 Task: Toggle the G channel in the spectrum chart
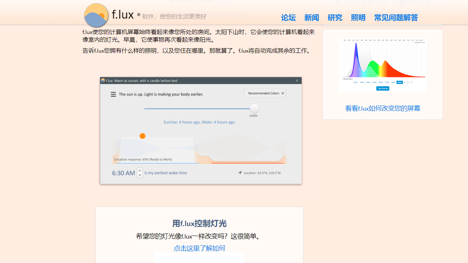click(408, 82)
